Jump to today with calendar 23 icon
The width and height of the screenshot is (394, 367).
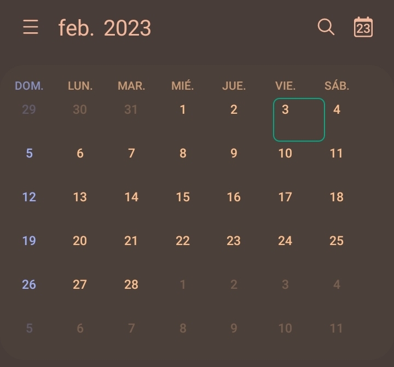(363, 27)
